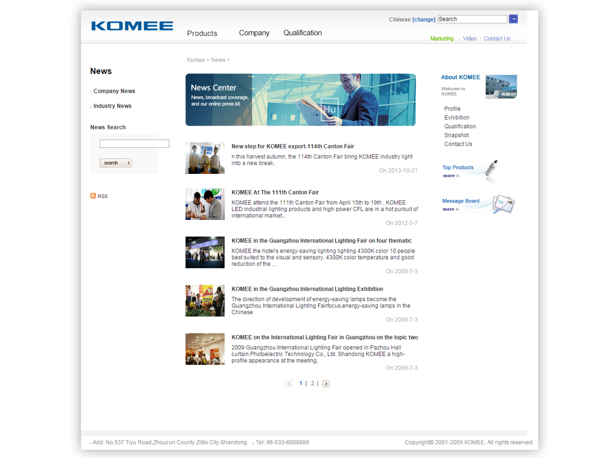The width and height of the screenshot is (616, 458).
Task: Click the 'Chinese' language label
Action: [x=400, y=20]
